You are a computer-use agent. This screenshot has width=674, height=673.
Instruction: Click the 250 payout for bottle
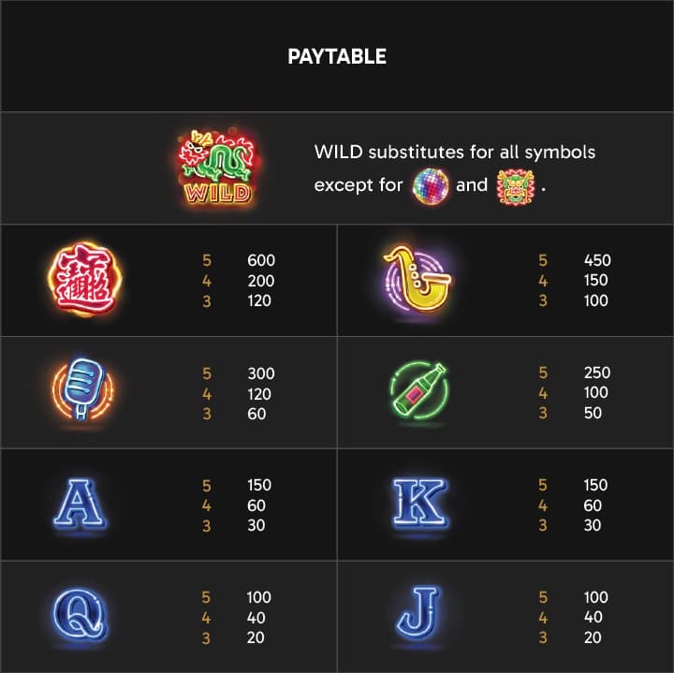click(x=597, y=373)
